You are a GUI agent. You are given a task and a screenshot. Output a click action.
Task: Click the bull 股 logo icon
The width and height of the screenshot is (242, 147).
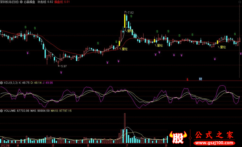tap(178, 138)
